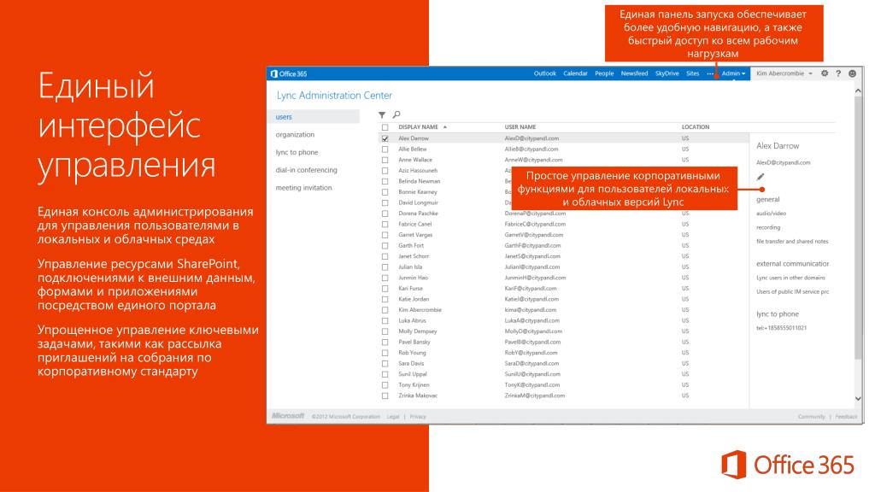The height and width of the screenshot is (492, 875).
Task: Click recording in details pane
Action: click(768, 227)
